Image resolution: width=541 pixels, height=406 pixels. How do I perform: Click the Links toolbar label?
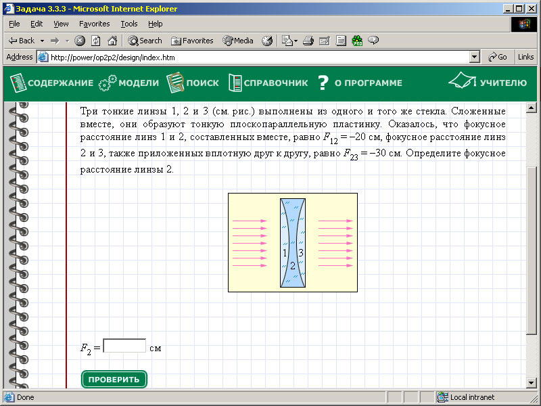(525, 58)
